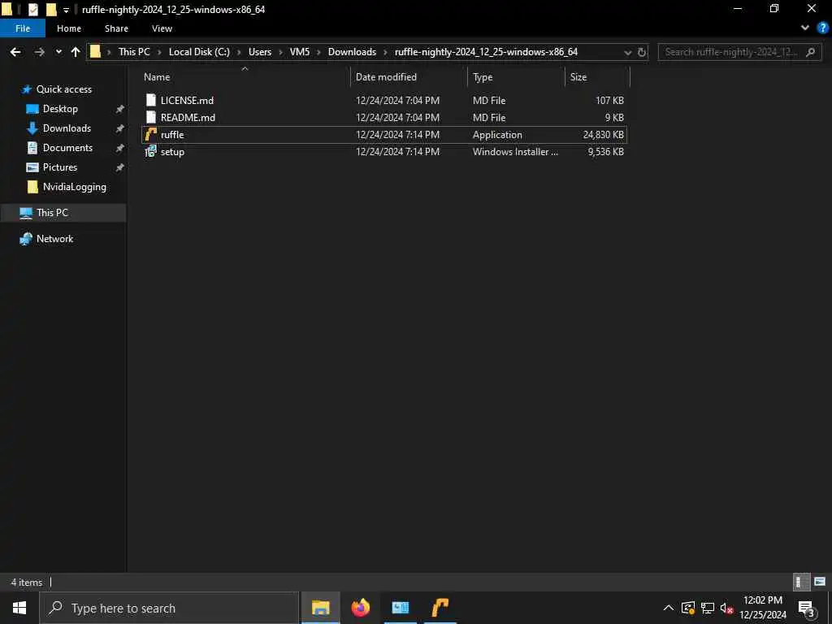Click the security tray icon
The height and width of the screenshot is (624, 832).
coord(688,608)
